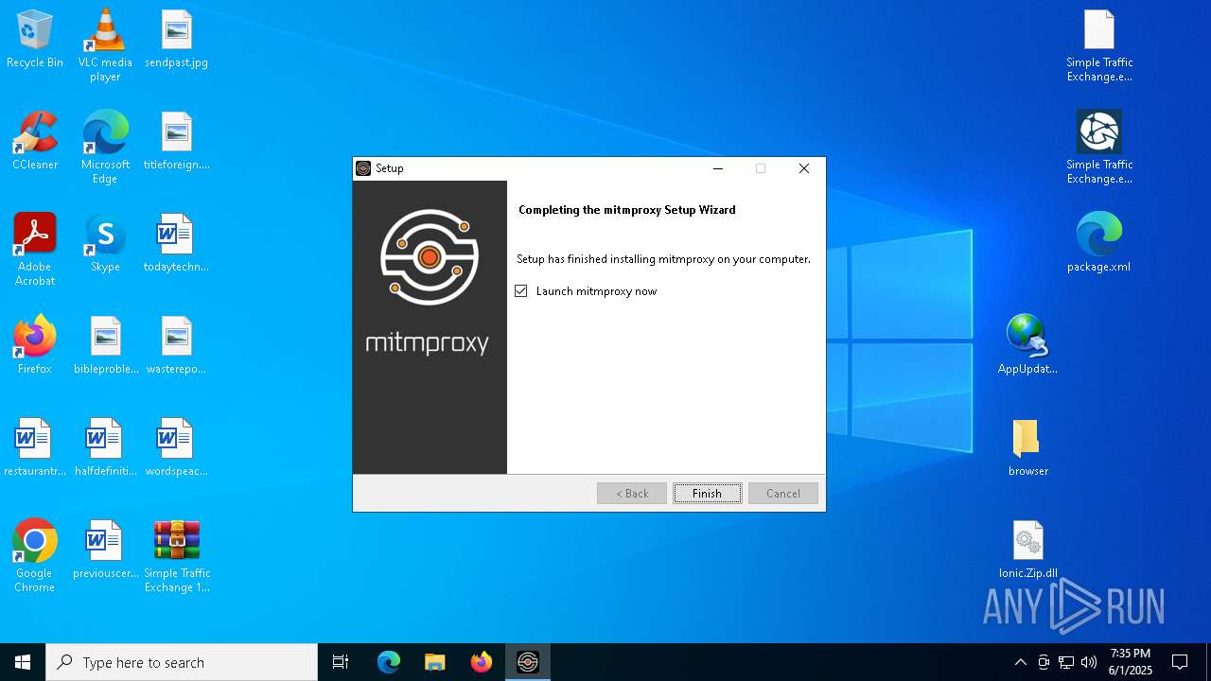The image size is (1211, 681).
Task: Select halfdefiniti Word document icon
Action: point(105,447)
